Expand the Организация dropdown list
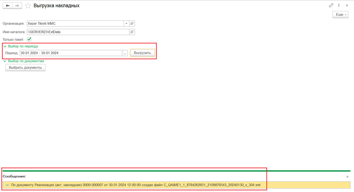Image resolution: width=354 pixels, height=192 pixels. pyautogui.click(x=126, y=24)
